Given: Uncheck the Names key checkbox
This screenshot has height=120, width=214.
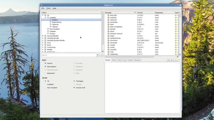Looking at the screenshot, I should 45,63.
